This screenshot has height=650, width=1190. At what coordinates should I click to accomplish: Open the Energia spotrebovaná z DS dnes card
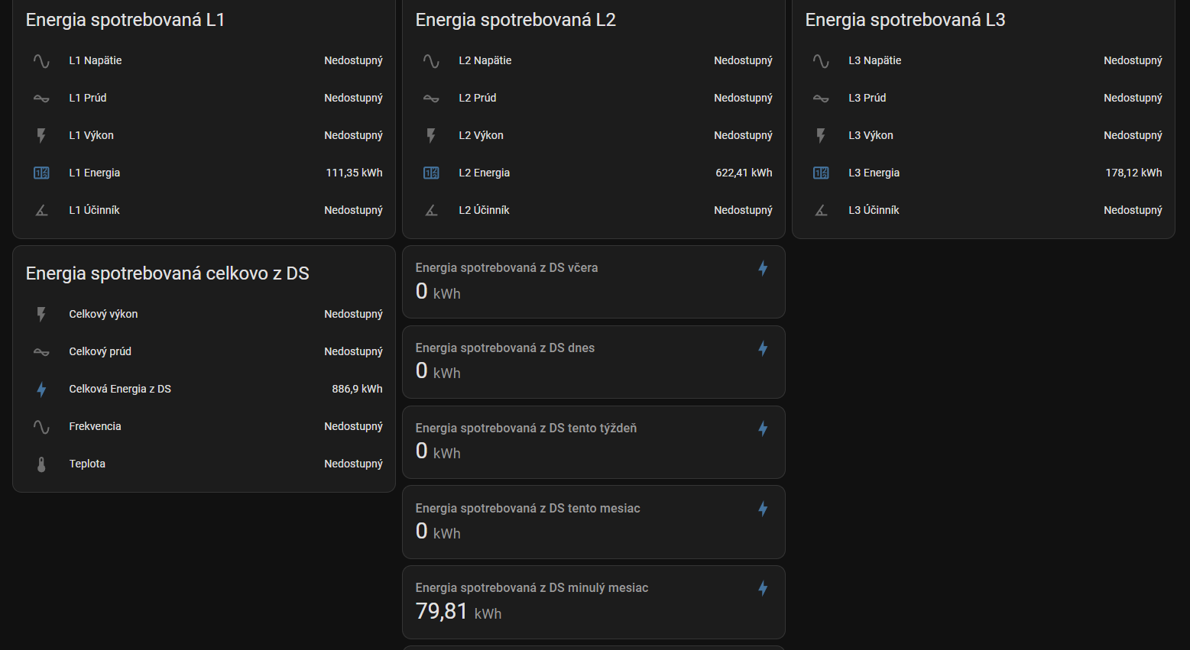pyautogui.click(x=593, y=362)
